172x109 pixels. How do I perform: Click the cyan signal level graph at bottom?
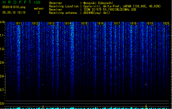(87, 108)
